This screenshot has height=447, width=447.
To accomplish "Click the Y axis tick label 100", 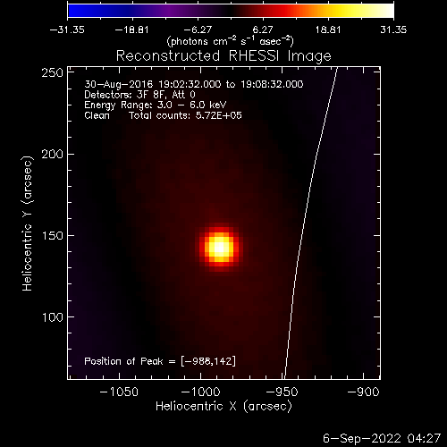I will click(53, 317).
